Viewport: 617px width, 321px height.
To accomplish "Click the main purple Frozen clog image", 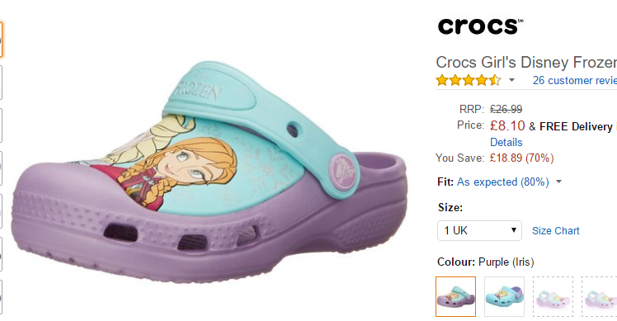I will click(210, 171).
